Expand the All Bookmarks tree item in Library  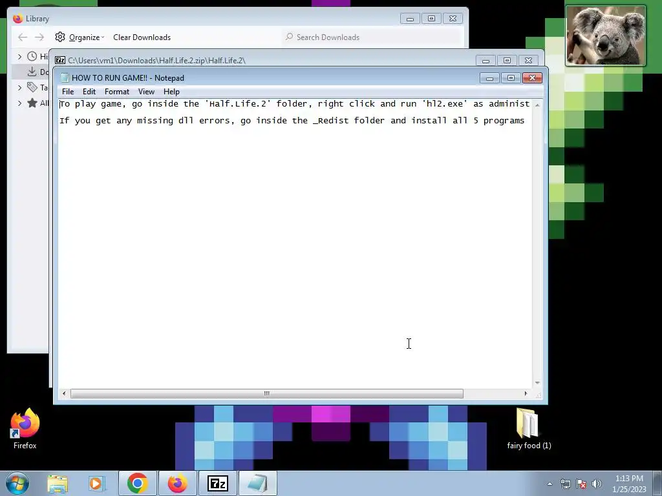point(19,103)
